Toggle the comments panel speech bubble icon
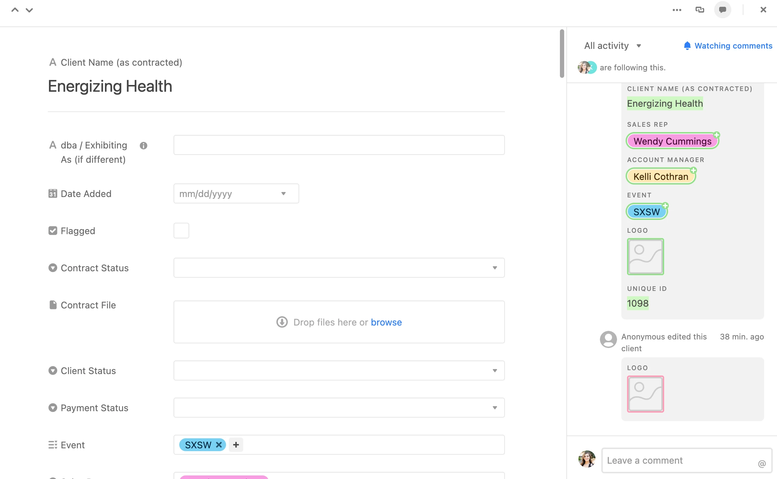777x479 pixels. click(x=722, y=10)
